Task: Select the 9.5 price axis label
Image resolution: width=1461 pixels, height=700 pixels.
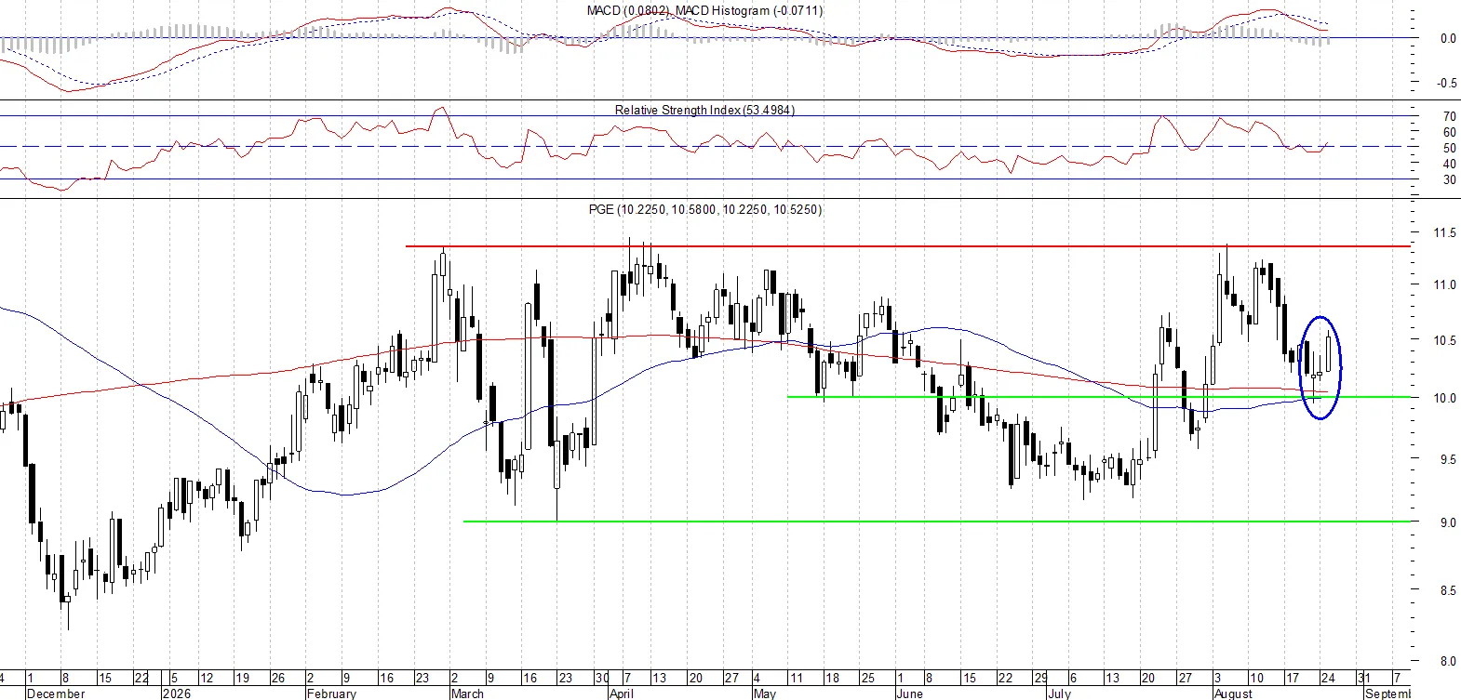Action: (1447, 459)
